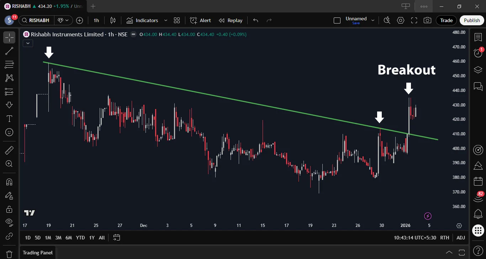
Task: Open the go-to-date calendar icon
Action: [117, 237]
